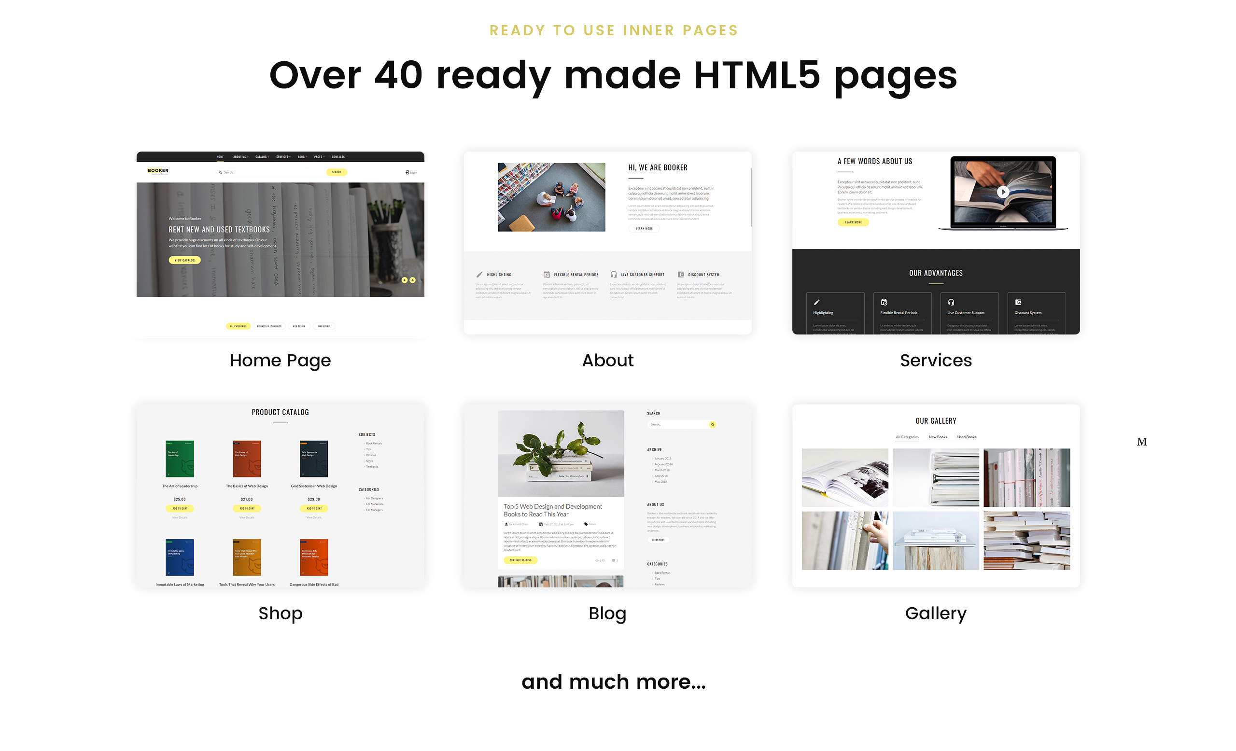Select Contacts in the navigation bar

coord(338,157)
